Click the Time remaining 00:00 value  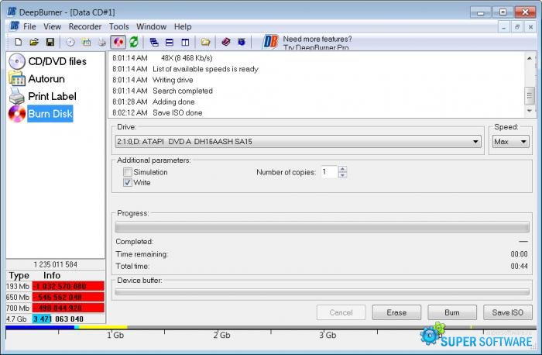point(520,254)
